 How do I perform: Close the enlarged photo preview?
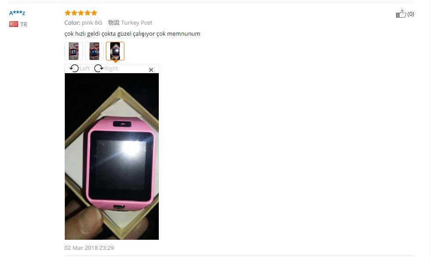pyautogui.click(x=151, y=70)
